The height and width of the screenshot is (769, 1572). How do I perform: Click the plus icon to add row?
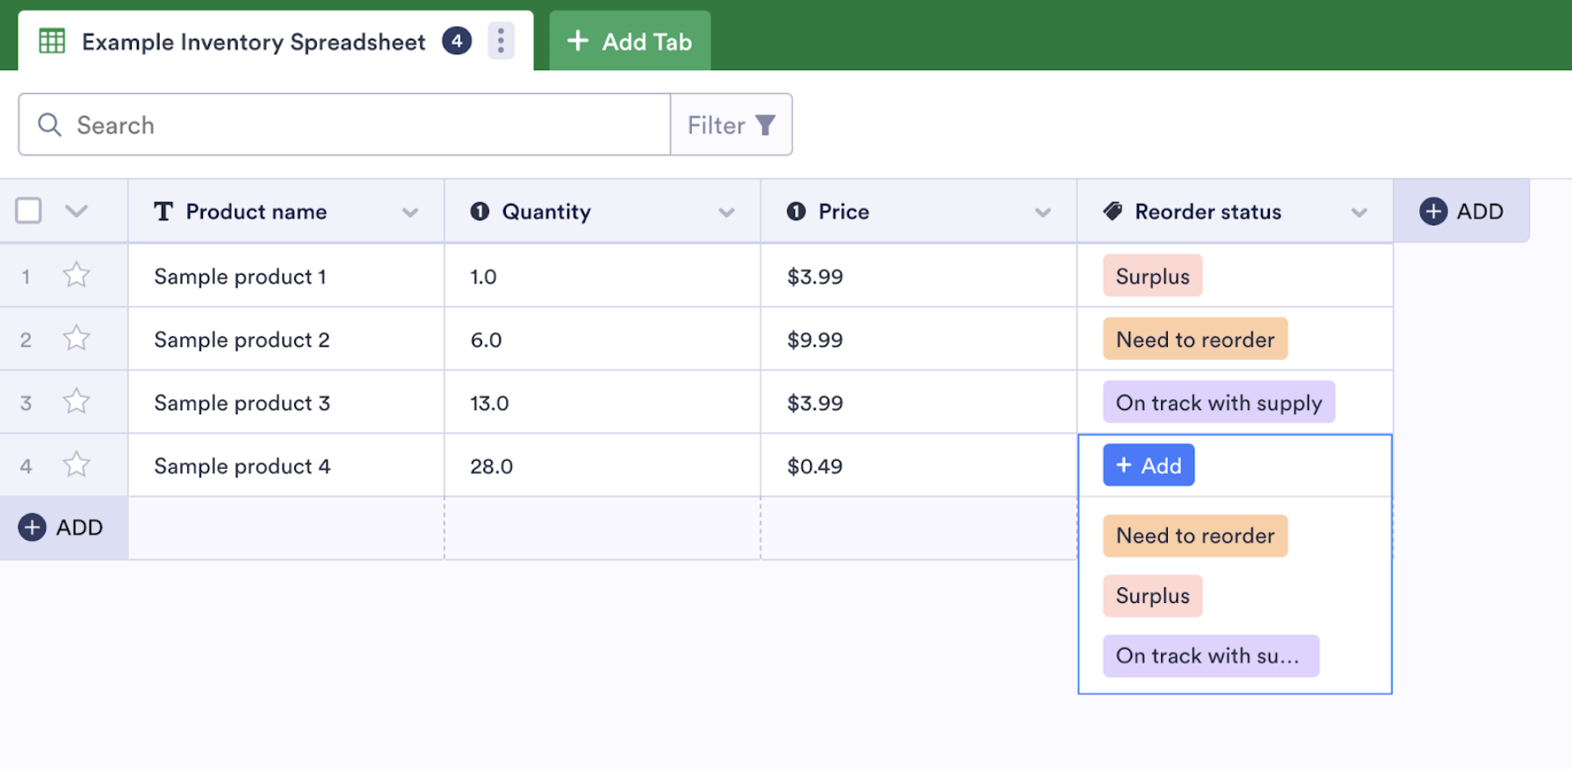pos(32,528)
